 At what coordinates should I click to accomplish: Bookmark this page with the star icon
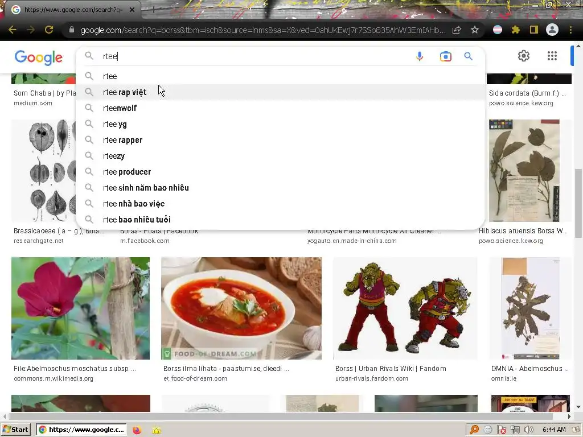[475, 30]
